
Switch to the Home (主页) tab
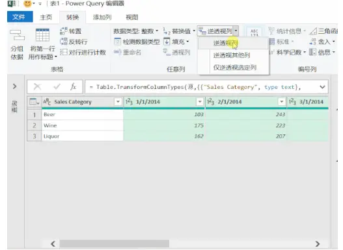click(46, 18)
